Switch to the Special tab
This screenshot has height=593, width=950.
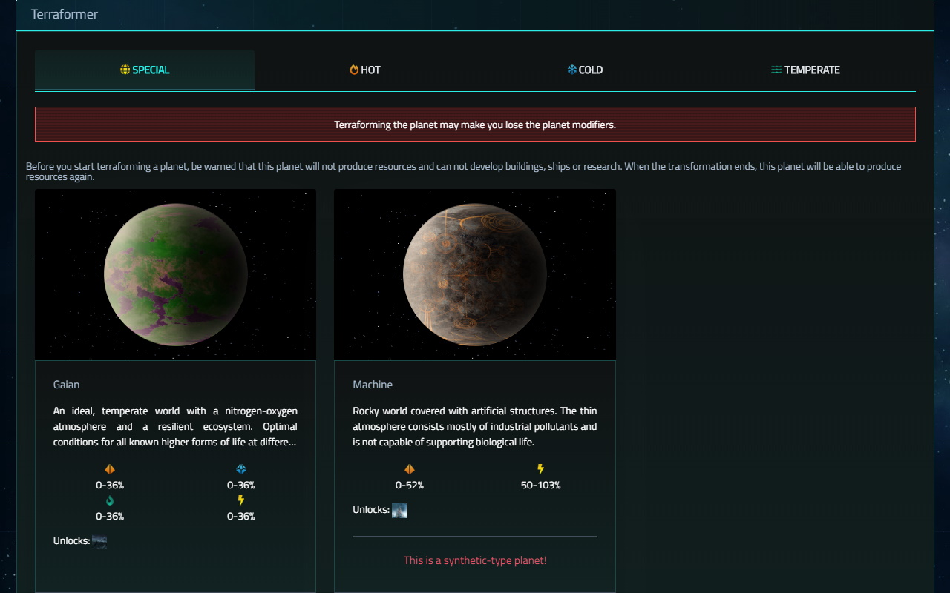coord(145,70)
